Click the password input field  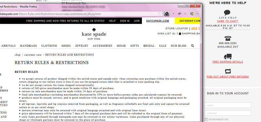228,113
